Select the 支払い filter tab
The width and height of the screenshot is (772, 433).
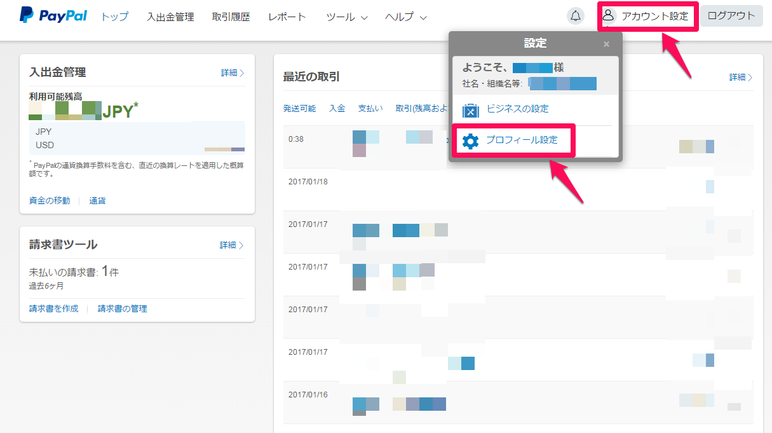[370, 109]
